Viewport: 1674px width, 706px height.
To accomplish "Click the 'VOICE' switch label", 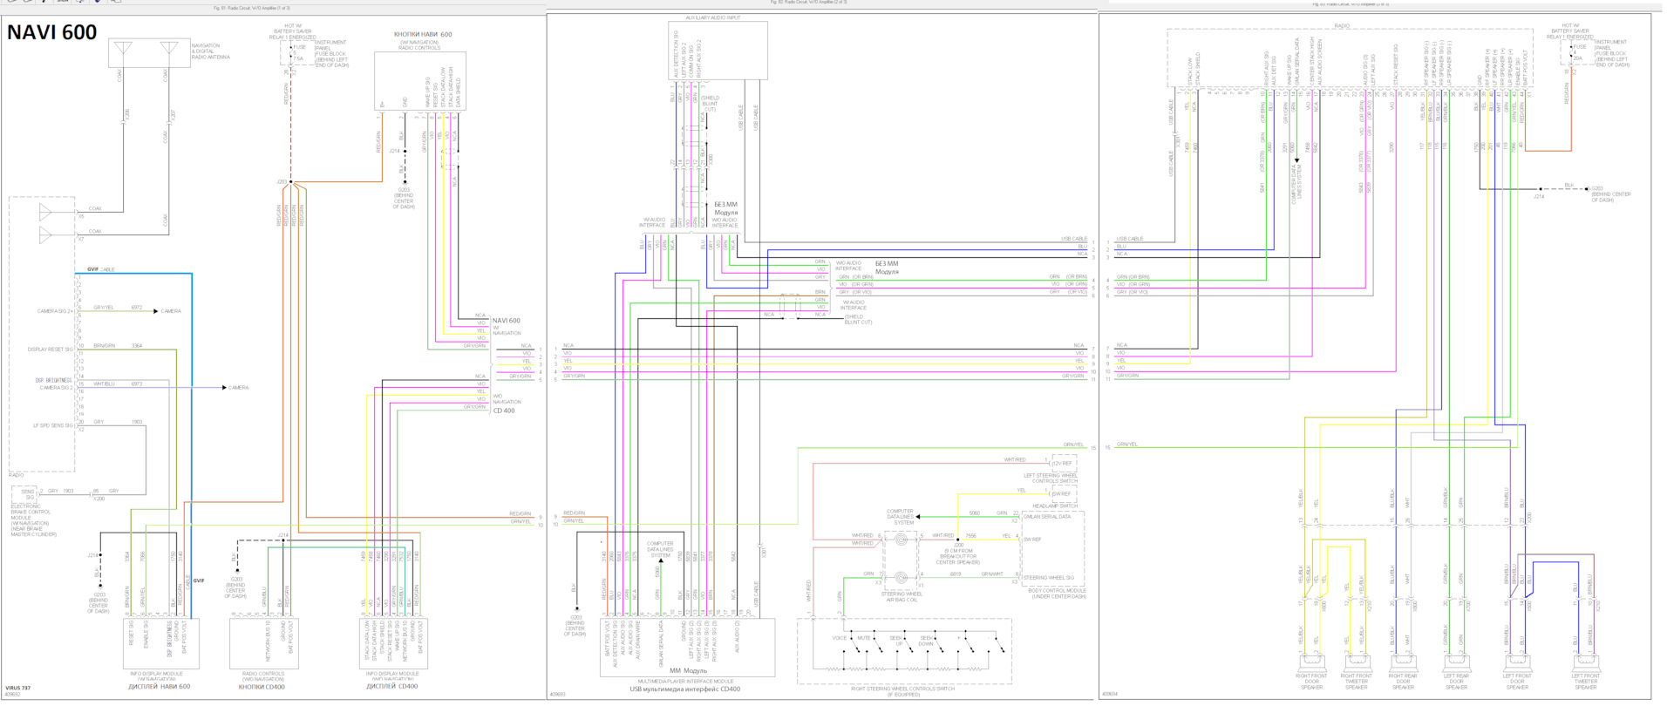I will (839, 638).
